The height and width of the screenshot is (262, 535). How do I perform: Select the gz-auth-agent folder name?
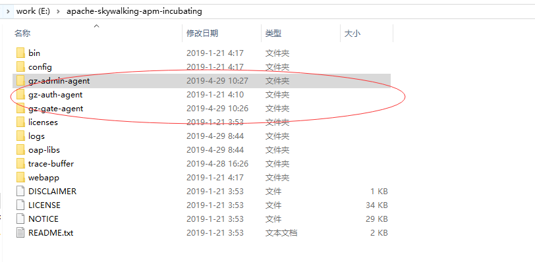55,94
